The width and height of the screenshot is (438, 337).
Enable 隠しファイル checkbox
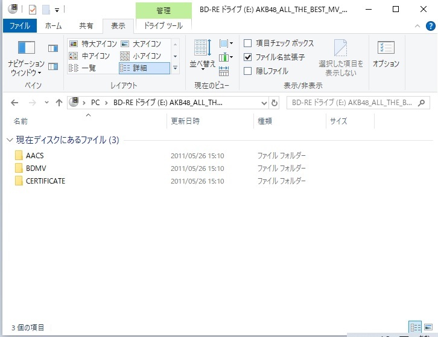(x=248, y=71)
